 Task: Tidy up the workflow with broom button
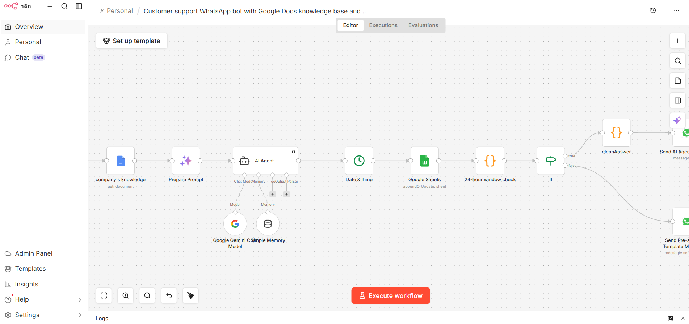[x=191, y=295]
